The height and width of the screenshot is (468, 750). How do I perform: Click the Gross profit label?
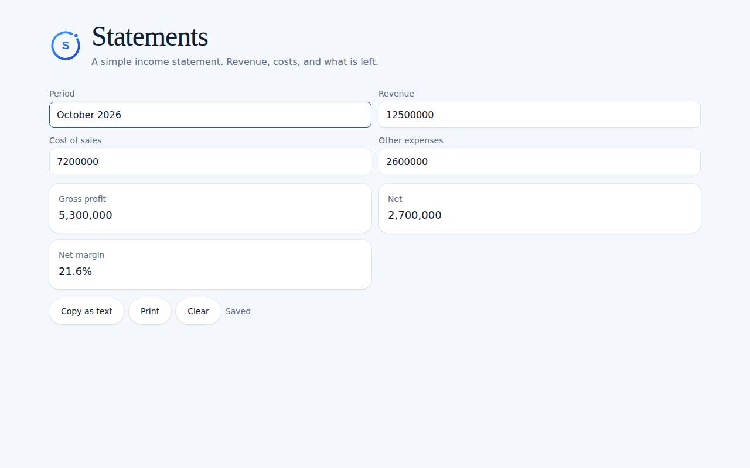83,199
